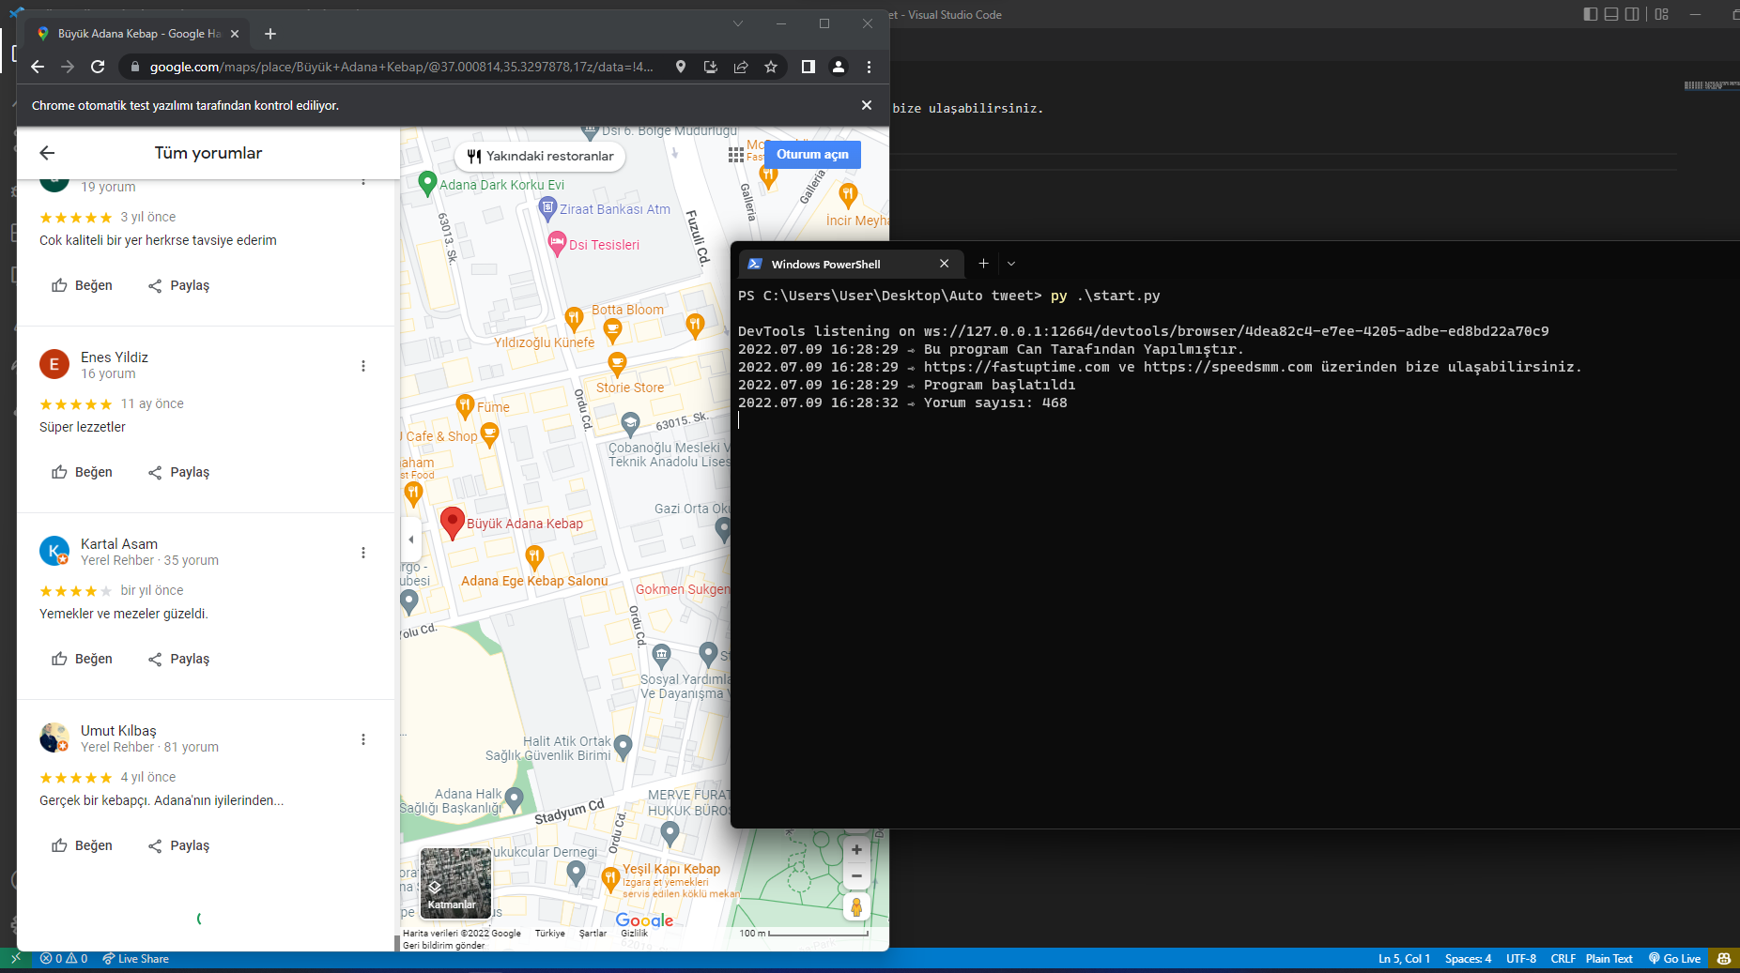Open more options for Enes Yildiz review
Image resolution: width=1740 pixels, height=973 pixels.
[363, 366]
